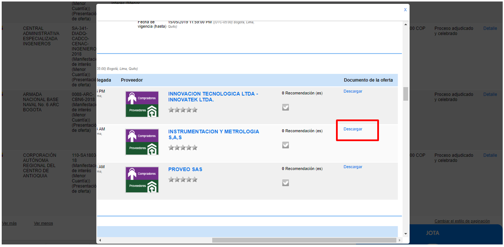Toggle the checkbox in the INSTRUMENTACION Y METROLOGIA row
Viewport: 504px width, 247px height.
pyautogui.click(x=285, y=145)
